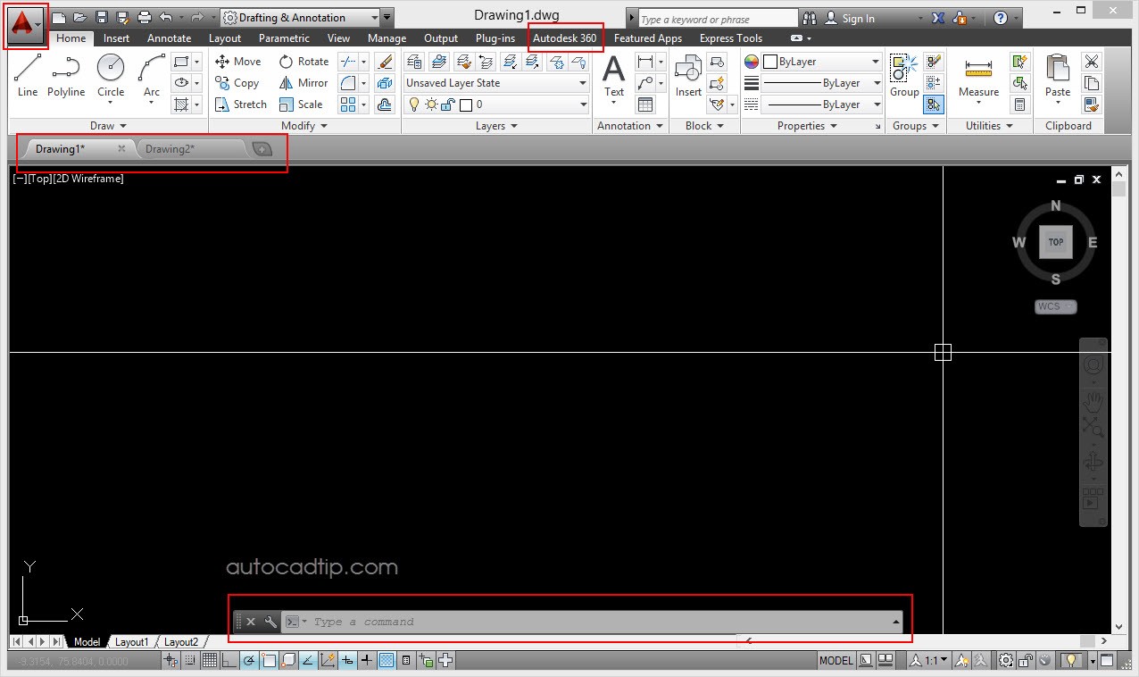The height and width of the screenshot is (677, 1139).
Task: Toggle Ortho Mode in status bar
Action: click(x=229, y=661)
